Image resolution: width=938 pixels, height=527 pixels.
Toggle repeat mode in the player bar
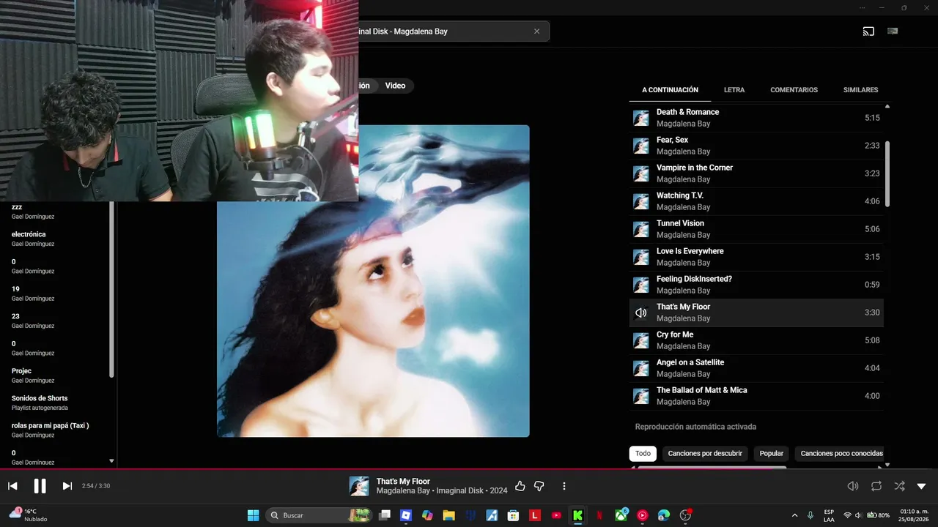click(876, 486)
